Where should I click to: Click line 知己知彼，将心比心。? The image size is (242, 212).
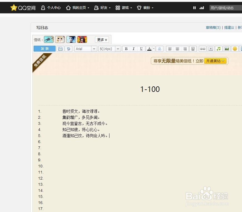[81, 130]
